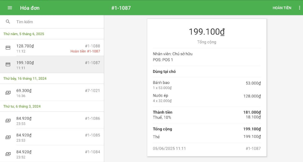Click cash icon of receipt #1-1086
Viewport: 303px width, 162px height.
pyautogui.click(x=8, y=120)
